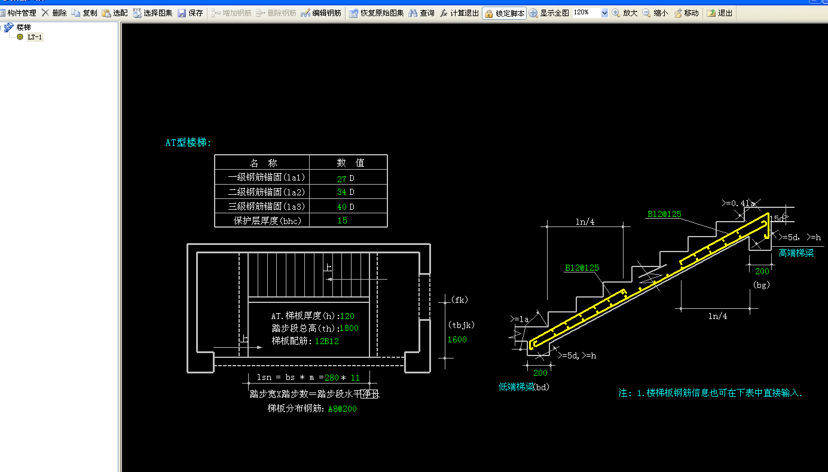Click the cover thickness value 15
This screenshot has height=472, width=828.
click(x=342, y=220)
